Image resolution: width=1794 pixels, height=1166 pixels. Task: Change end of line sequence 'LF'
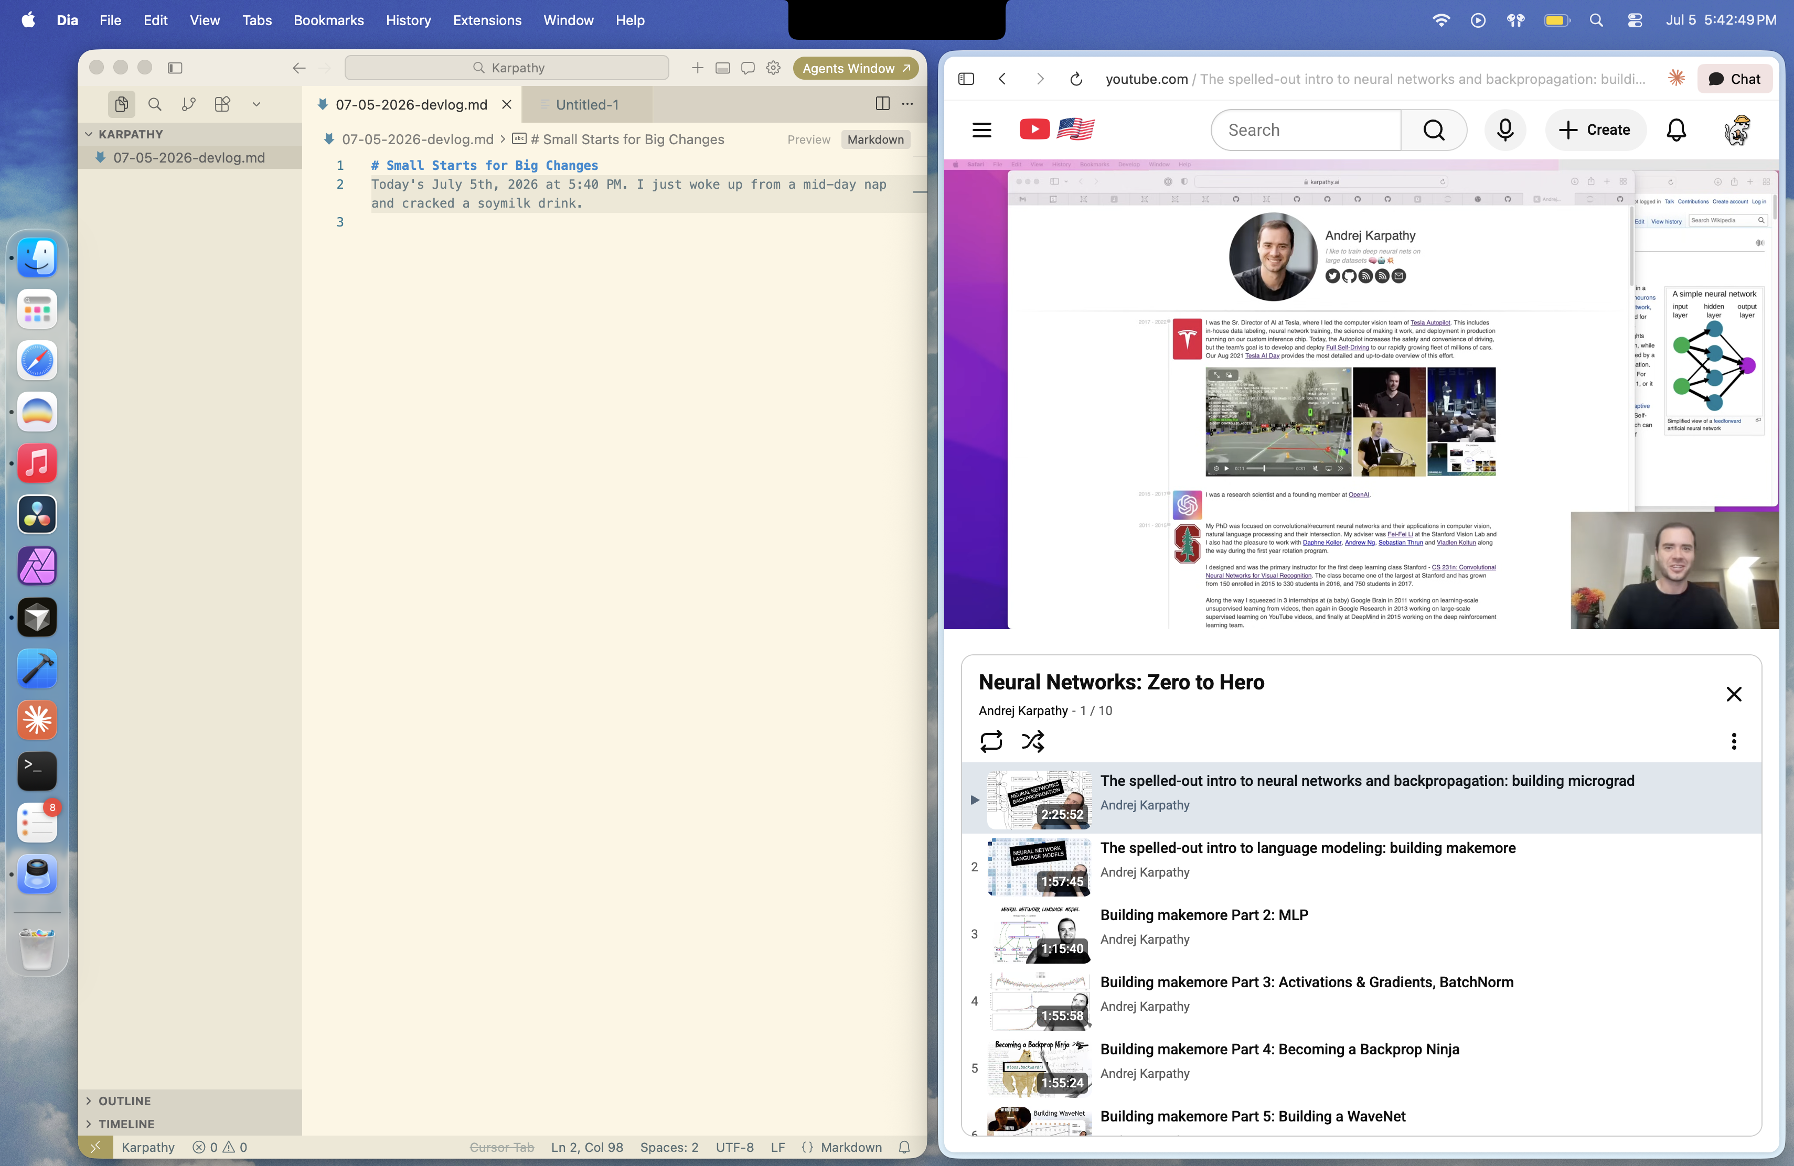778,1147
